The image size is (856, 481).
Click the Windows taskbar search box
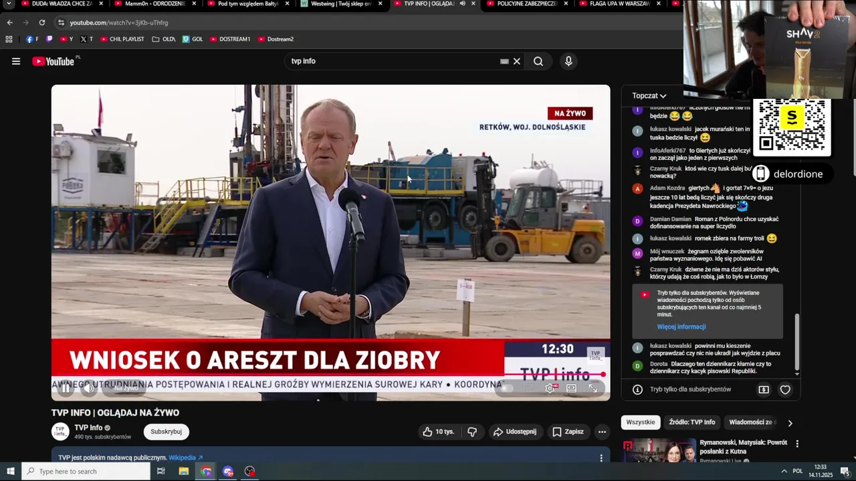pos(86,472)
